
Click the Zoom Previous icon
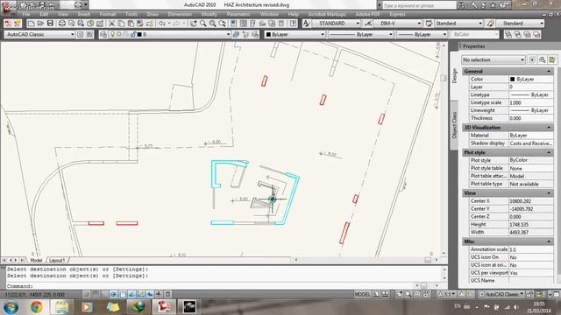[222, 24]
